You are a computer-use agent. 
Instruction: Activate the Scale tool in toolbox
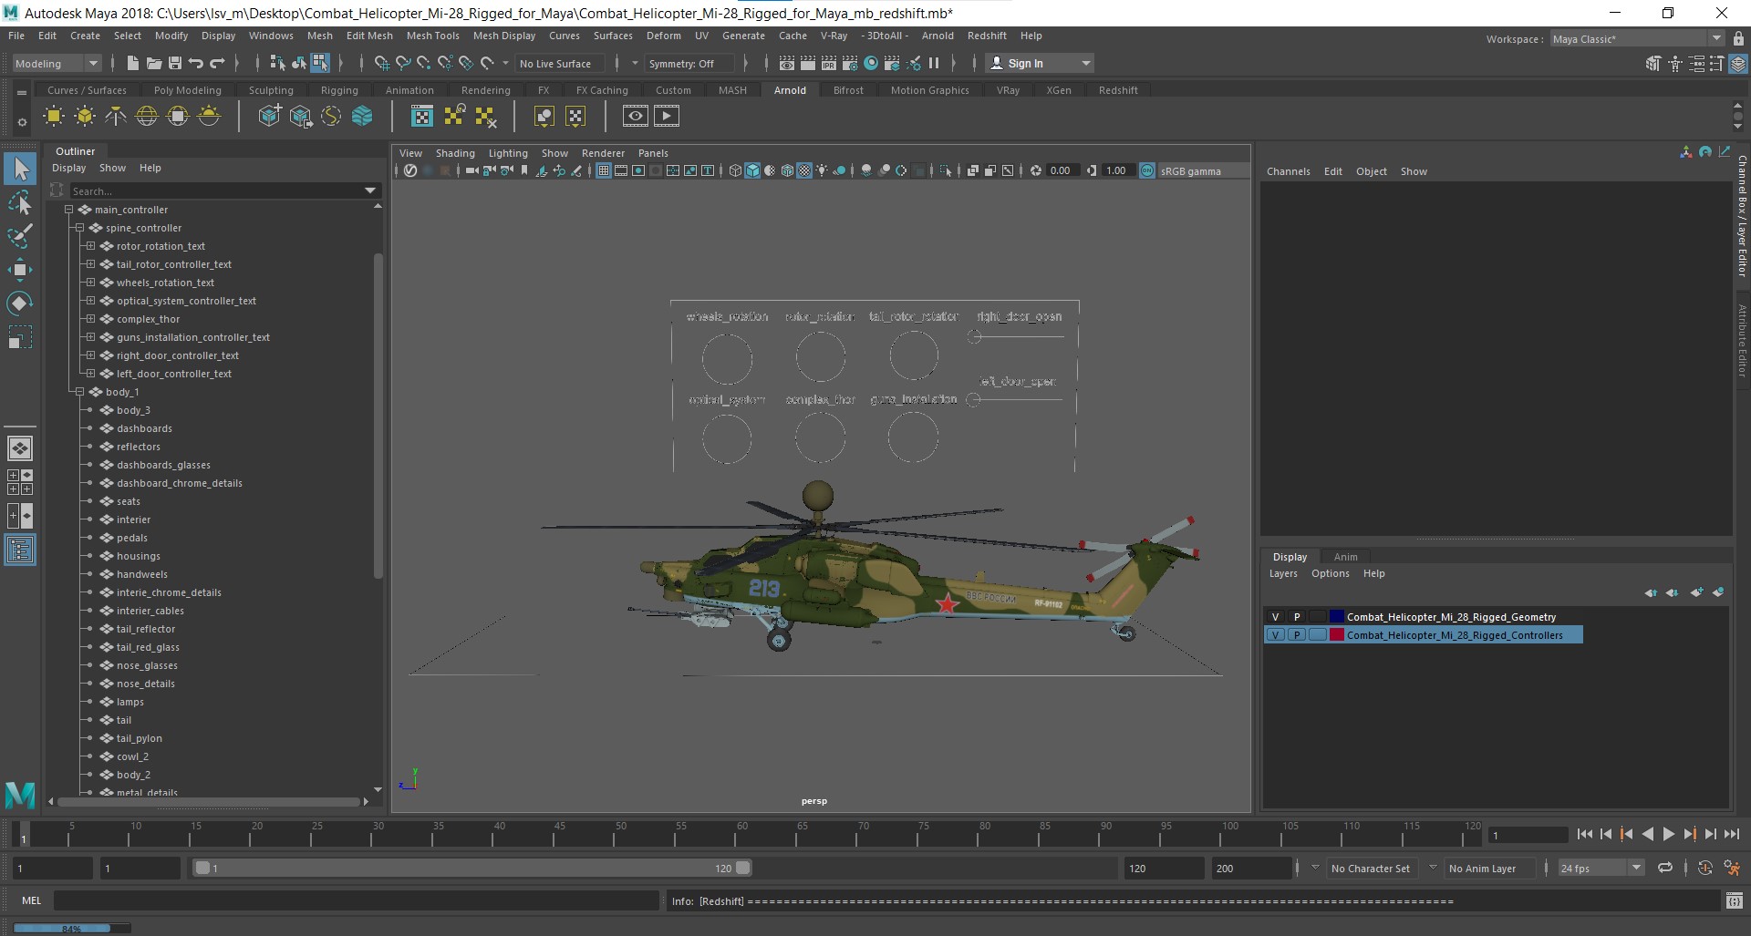(20, 337)
